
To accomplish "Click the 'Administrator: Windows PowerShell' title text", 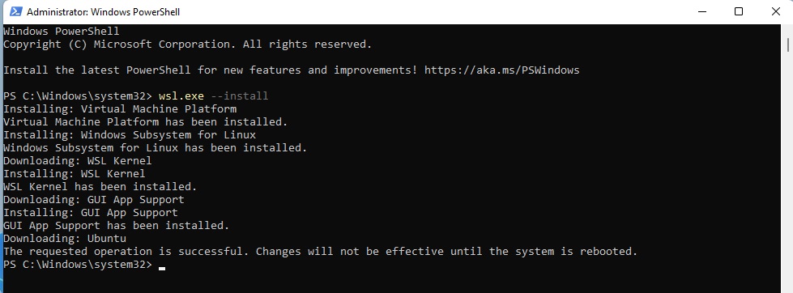I will click(x=103, y=11).
